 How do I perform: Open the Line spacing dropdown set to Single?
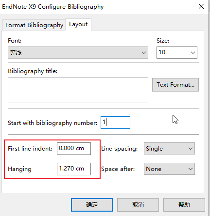tap(169, 149)
